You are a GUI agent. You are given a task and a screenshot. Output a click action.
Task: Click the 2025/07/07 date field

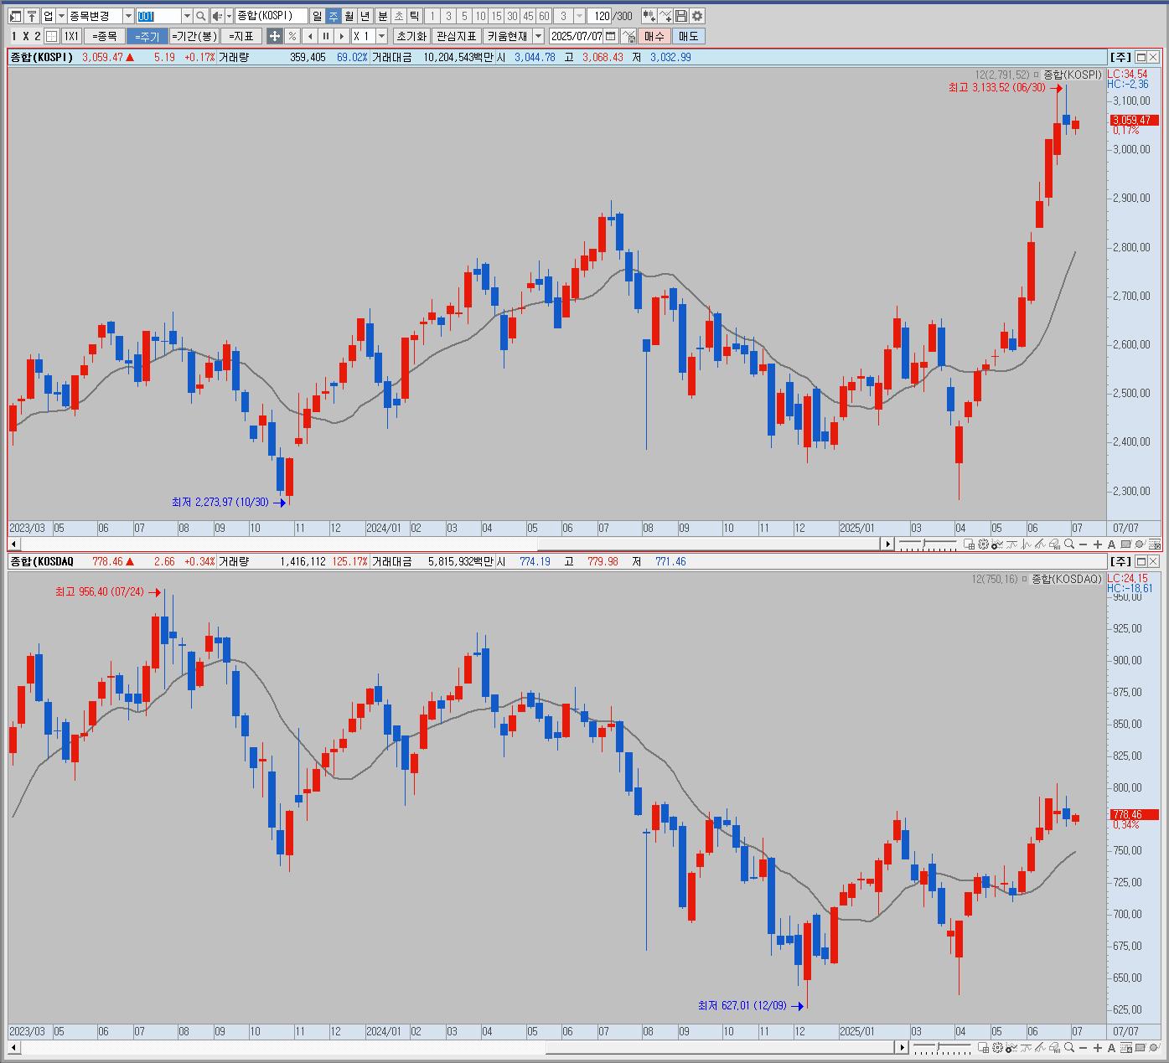pyautogui.click(x=577, y=36)
